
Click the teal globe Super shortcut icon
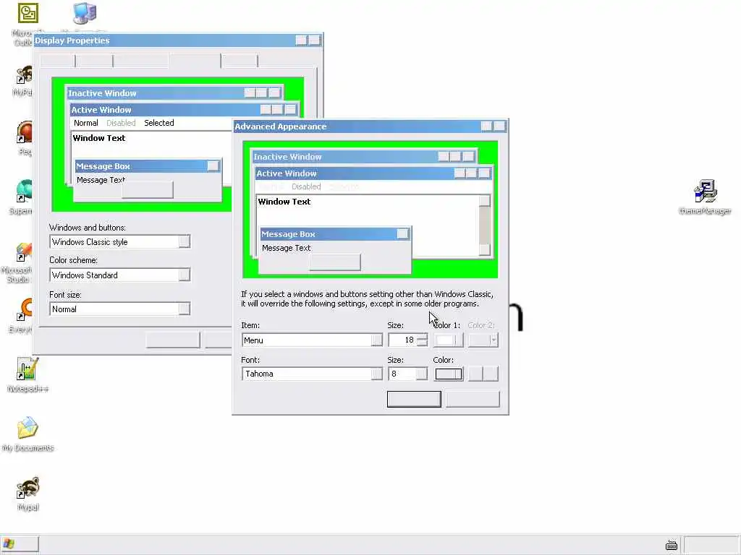point(24,191)
